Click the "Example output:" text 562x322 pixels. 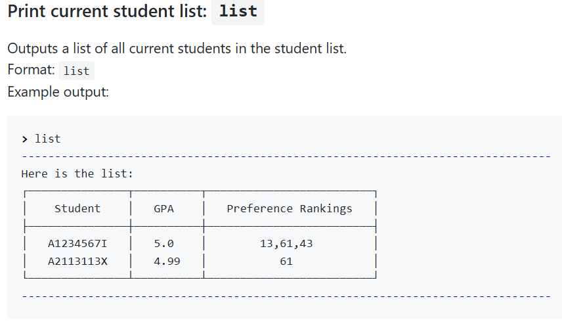[58, 91]
